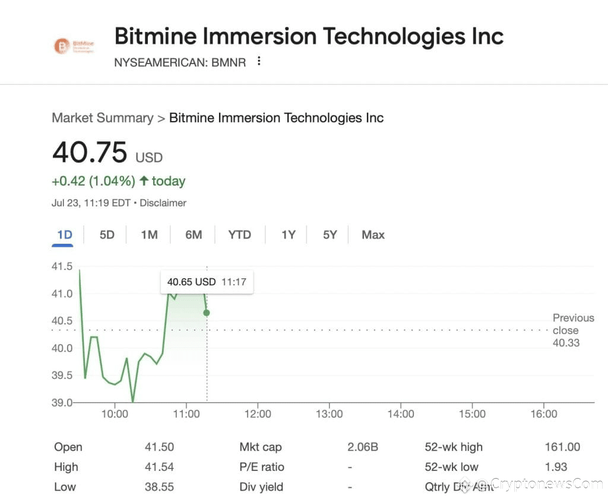
Task: Select the Max chart range tab
Action: 373,235
